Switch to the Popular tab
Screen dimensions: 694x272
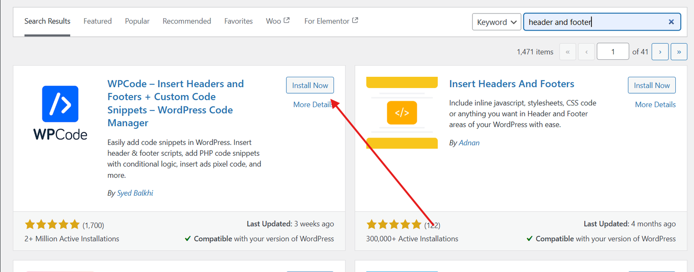pos(137,21)
